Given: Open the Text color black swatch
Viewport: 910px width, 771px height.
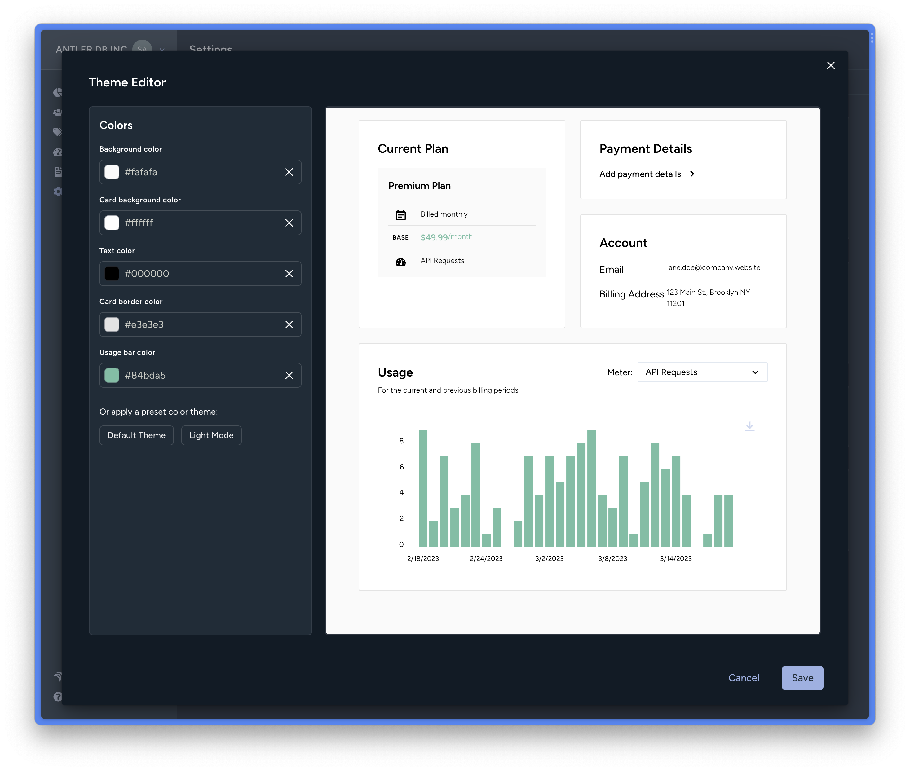Looking at the screenshot, I should [112, 274].
